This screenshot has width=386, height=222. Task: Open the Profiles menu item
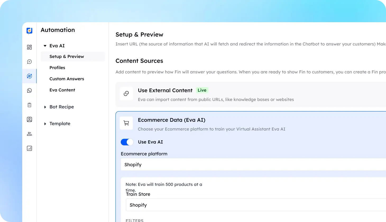tap(57, 68)
